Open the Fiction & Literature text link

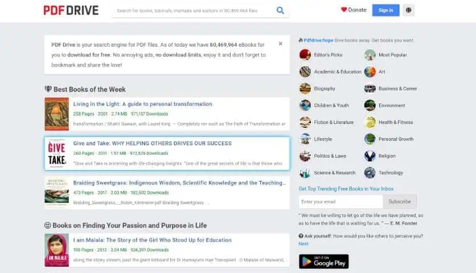[334, 122]
